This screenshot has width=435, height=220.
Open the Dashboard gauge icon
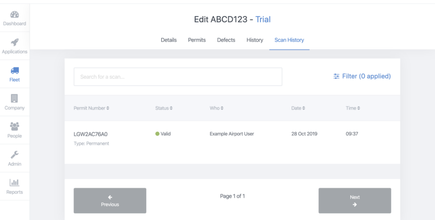click(x=14, y=14)
